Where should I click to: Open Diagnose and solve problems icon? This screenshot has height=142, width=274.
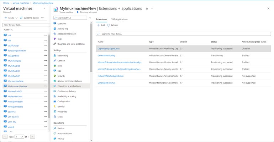point(55,44)
